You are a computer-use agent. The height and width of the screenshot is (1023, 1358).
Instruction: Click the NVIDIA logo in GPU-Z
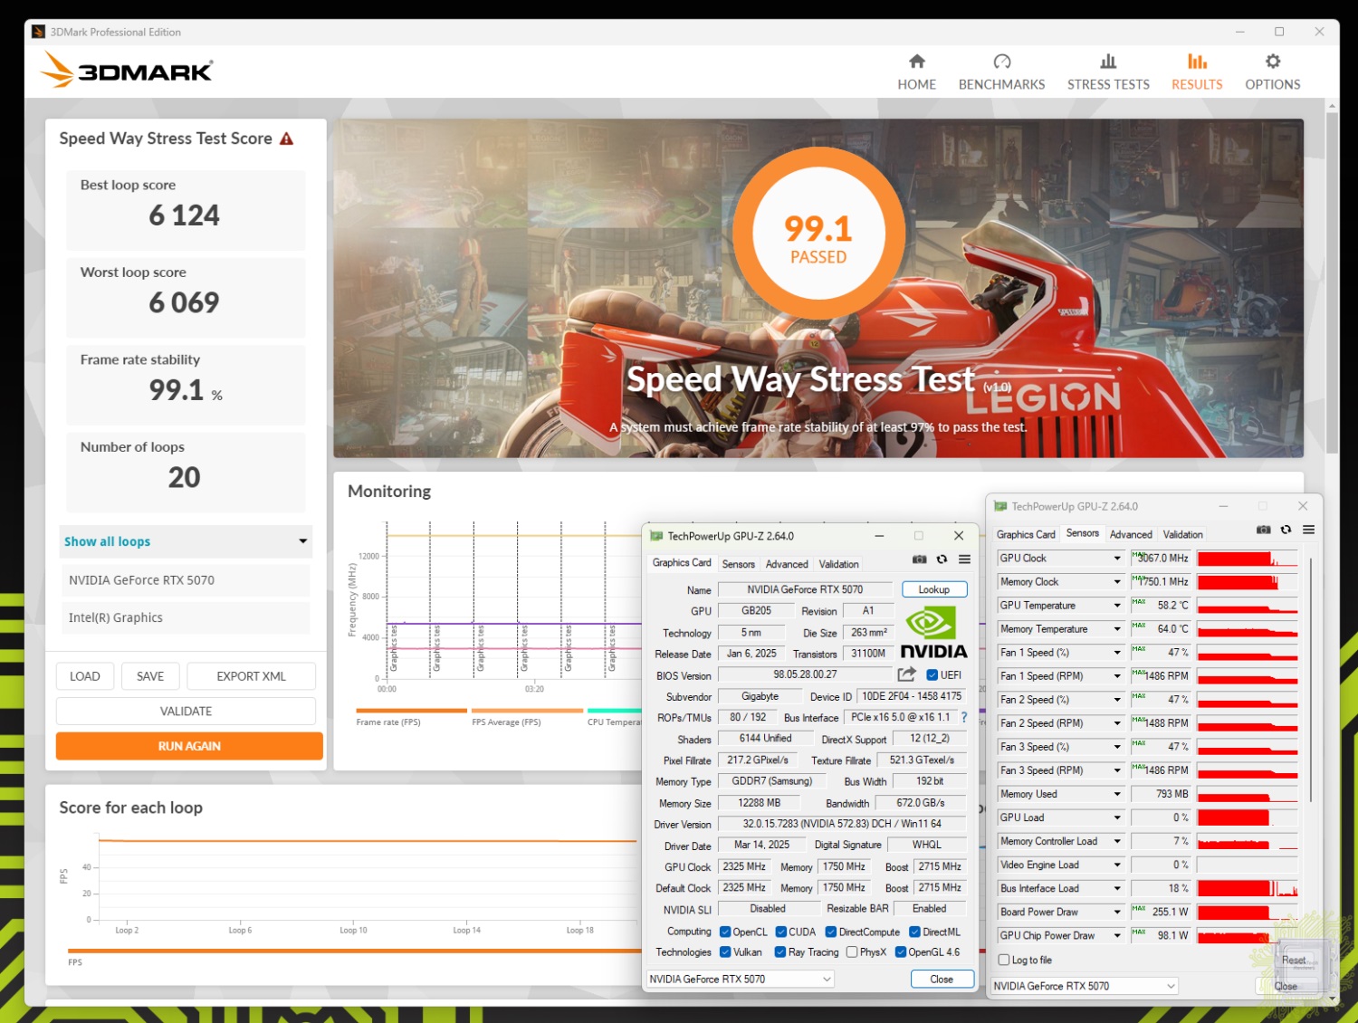(x=933, y=633)
